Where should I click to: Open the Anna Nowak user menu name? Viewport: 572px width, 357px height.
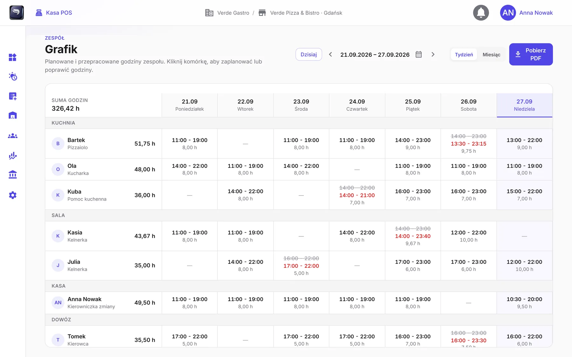(x=536, y=13)
